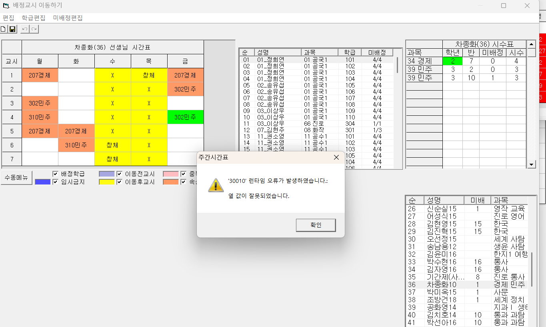Image resolution: width=546 pixels, height=327 pixels.
Task: Click the 수동메뉴 button
Action: click(x=16, y=178)
